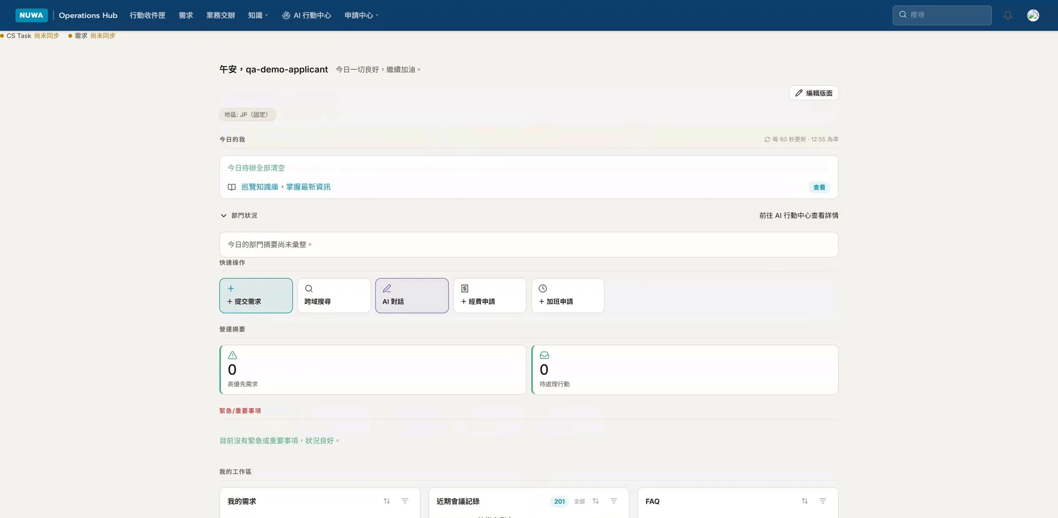Image resolution: width=1058 pixels, height=518 pixels.
Task: Click sort icon in 近期會議記錄 panel
Action: pyautogui.click(x=596, y=501)
